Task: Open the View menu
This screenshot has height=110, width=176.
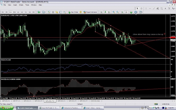Action: coord(9,5)
